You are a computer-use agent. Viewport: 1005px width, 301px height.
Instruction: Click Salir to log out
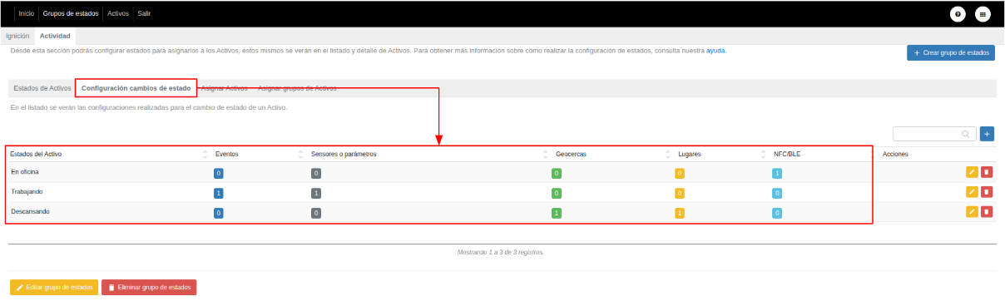144,14
